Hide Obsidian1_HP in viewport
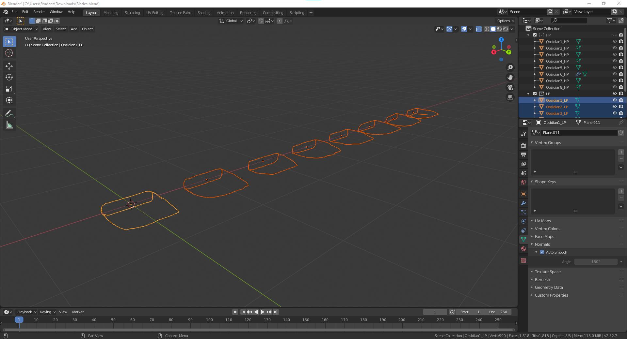This screenshot has width=627, height=339. (615, 41)
